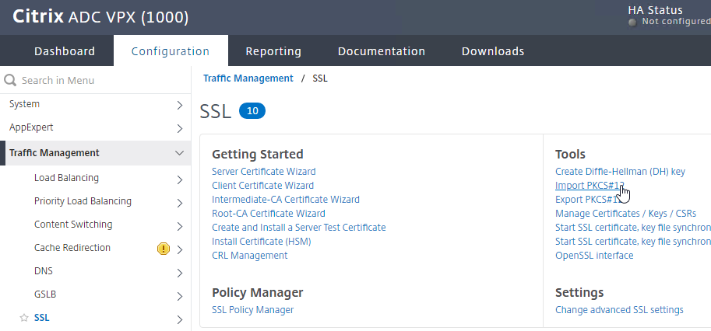Click the HA Status label
711x331 pixels.
click(x=655, y=10)
